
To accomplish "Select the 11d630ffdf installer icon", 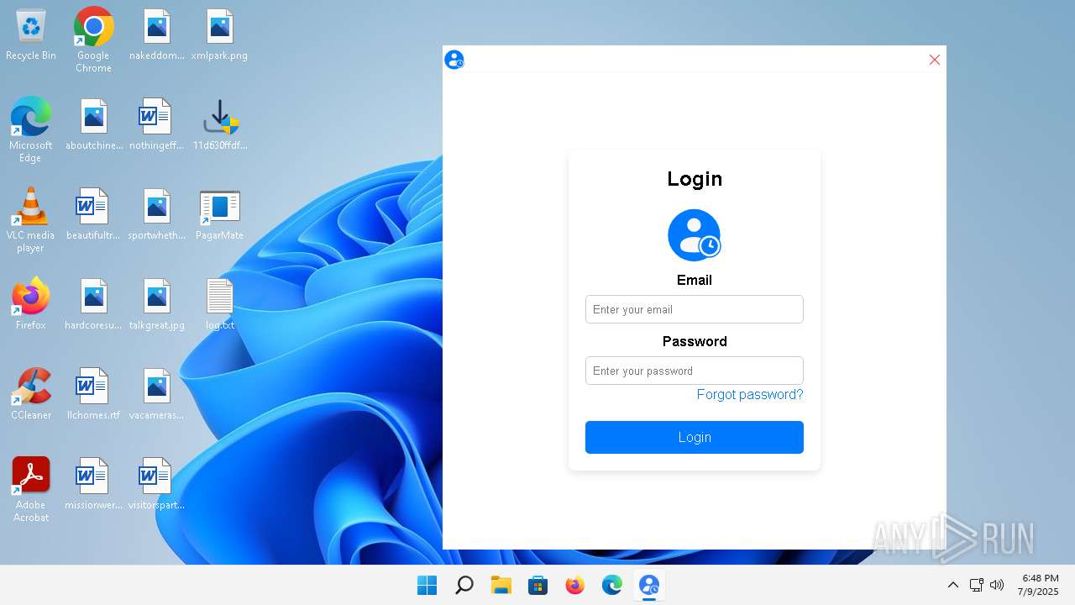I will (x=219, y=125).
